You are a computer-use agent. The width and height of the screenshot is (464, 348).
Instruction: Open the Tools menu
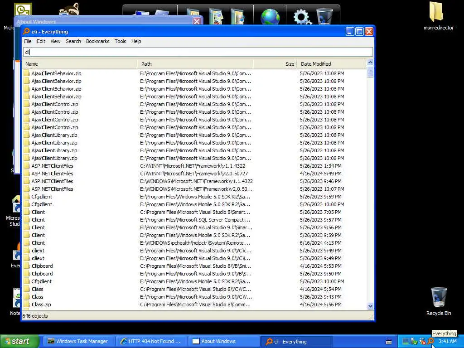click(x=121, y=41)
